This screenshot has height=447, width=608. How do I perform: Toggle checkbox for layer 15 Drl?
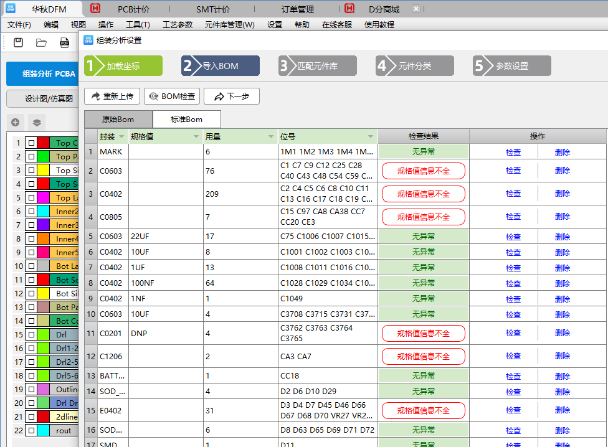31,335
